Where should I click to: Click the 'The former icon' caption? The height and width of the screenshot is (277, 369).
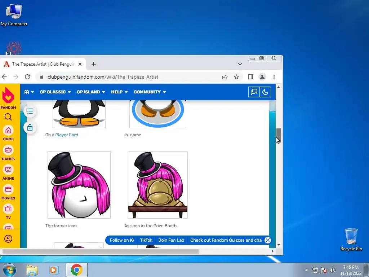(x=61, y=226)
